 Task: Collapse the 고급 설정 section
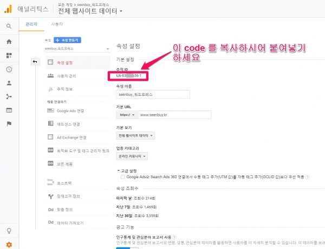pyautogui.click(x=127, y=171)
